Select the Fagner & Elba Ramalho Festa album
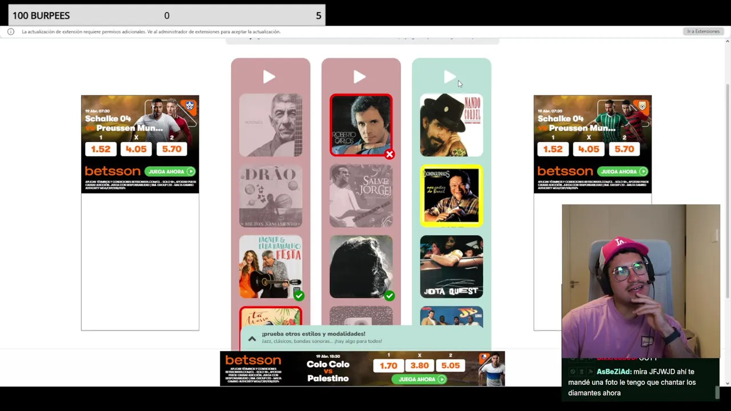Viewport: 731px width, 411px height. coord(271,267)
